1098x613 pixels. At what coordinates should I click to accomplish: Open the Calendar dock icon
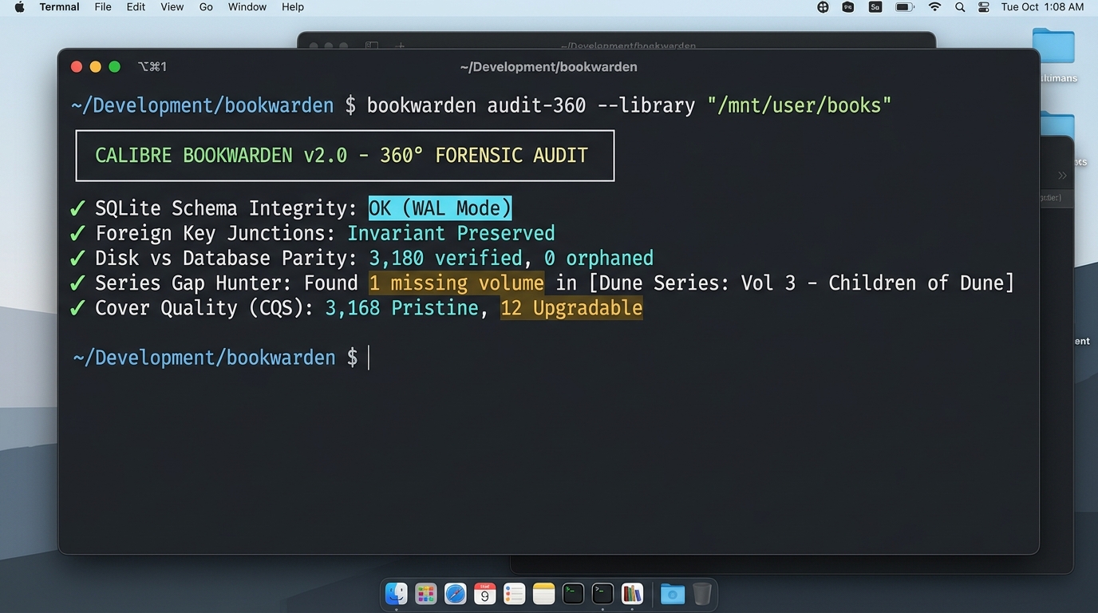tap(485, 594)
